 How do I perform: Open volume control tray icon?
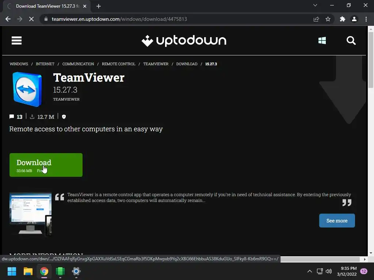(329, 271)
